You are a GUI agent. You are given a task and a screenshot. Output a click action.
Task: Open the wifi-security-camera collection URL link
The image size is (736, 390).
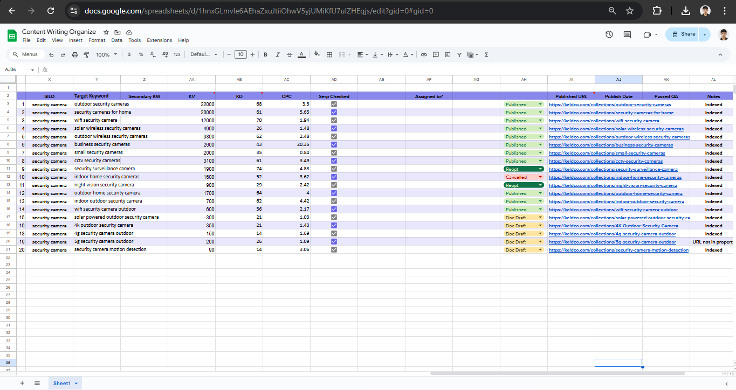click(x=604, y=121)
